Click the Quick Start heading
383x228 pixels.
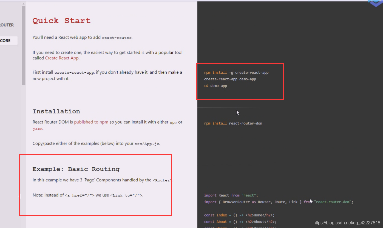[x=61, y=21]
